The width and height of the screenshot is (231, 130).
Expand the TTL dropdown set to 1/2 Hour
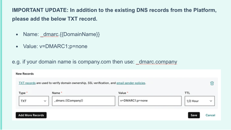point(200,101)
